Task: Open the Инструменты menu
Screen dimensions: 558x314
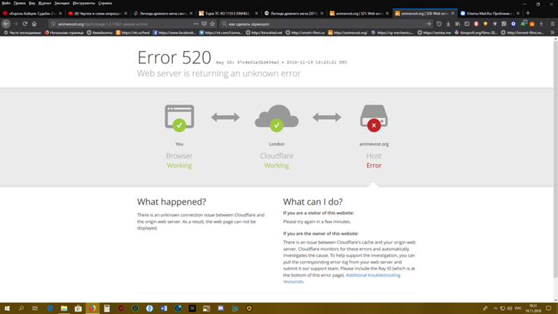Action: point(84,3)
